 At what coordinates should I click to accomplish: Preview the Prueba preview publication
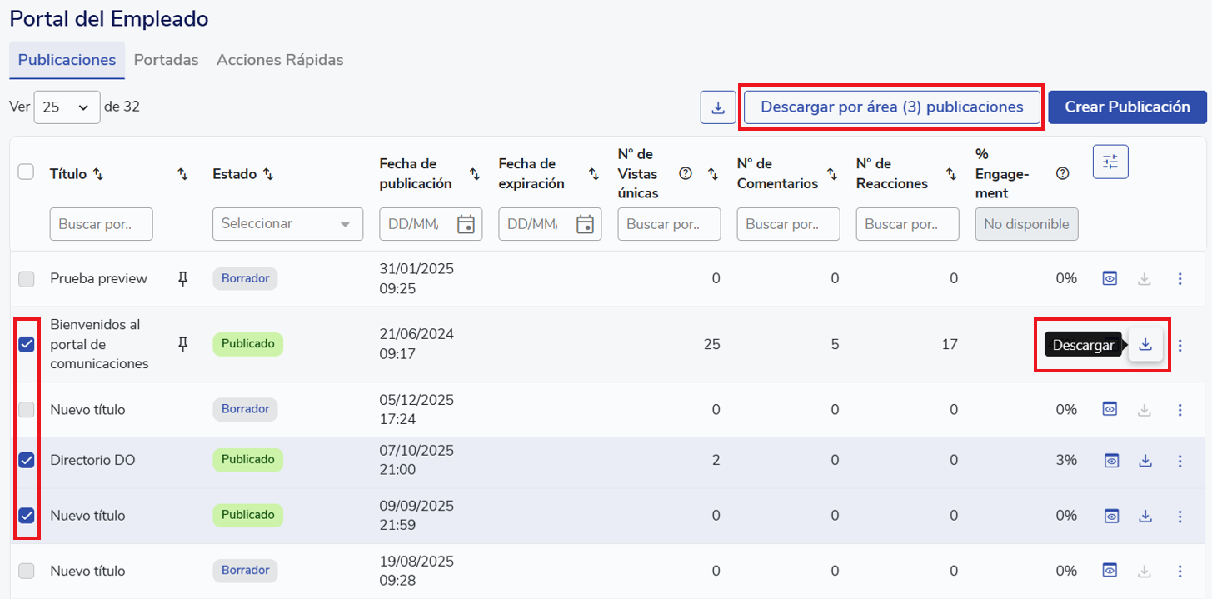pyautogui.click(x=1110, y=278)
